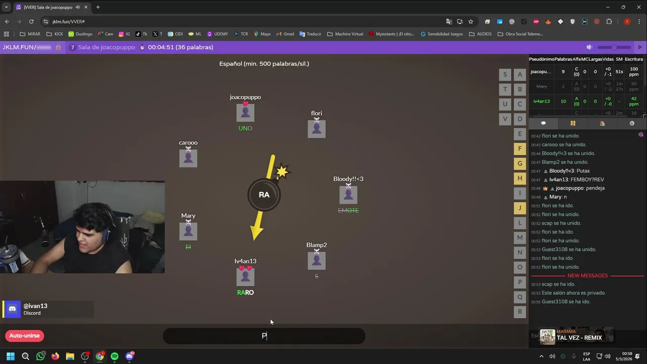Open the chat tab in sidebar
Viewport: 647px width, 364px height.
click(543, 123)
